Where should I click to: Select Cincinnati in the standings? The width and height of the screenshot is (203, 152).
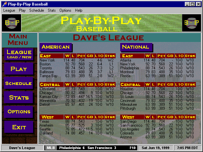[x=128, y=101]
